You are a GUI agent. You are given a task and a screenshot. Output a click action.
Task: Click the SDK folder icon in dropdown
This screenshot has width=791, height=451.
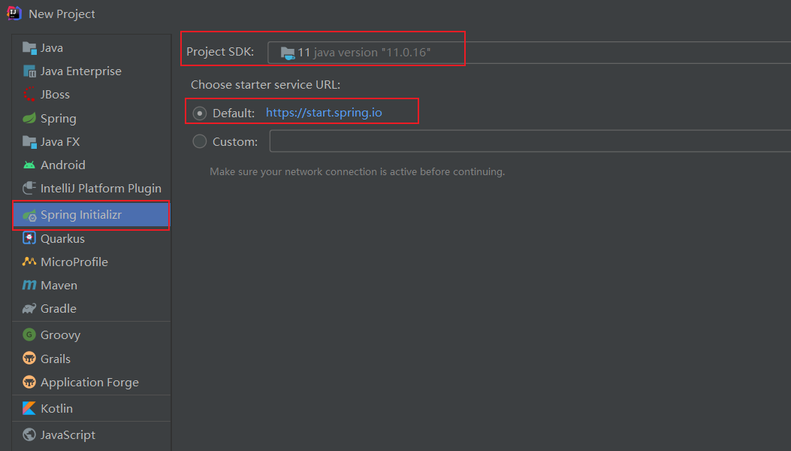point(288,53)
